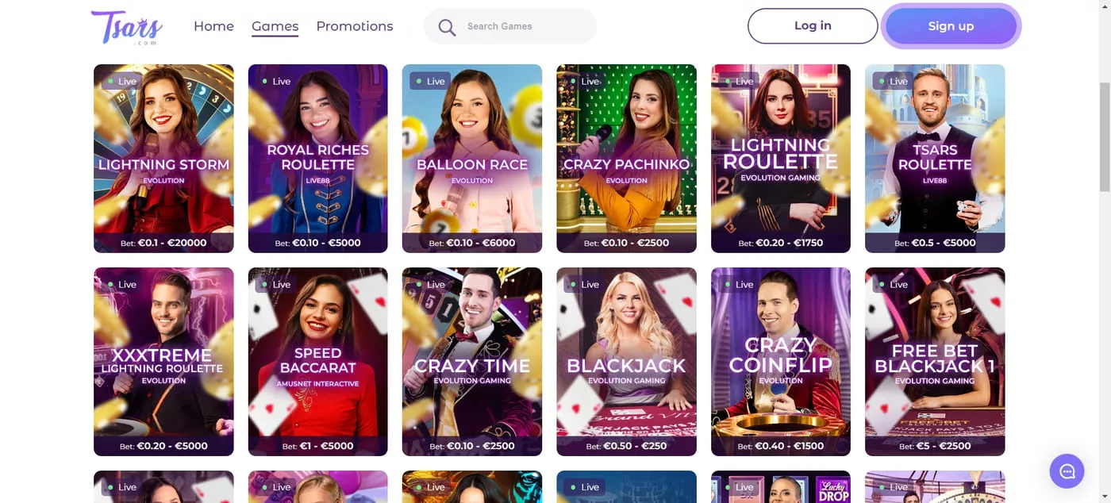Click the Log in button

(813, 26)
